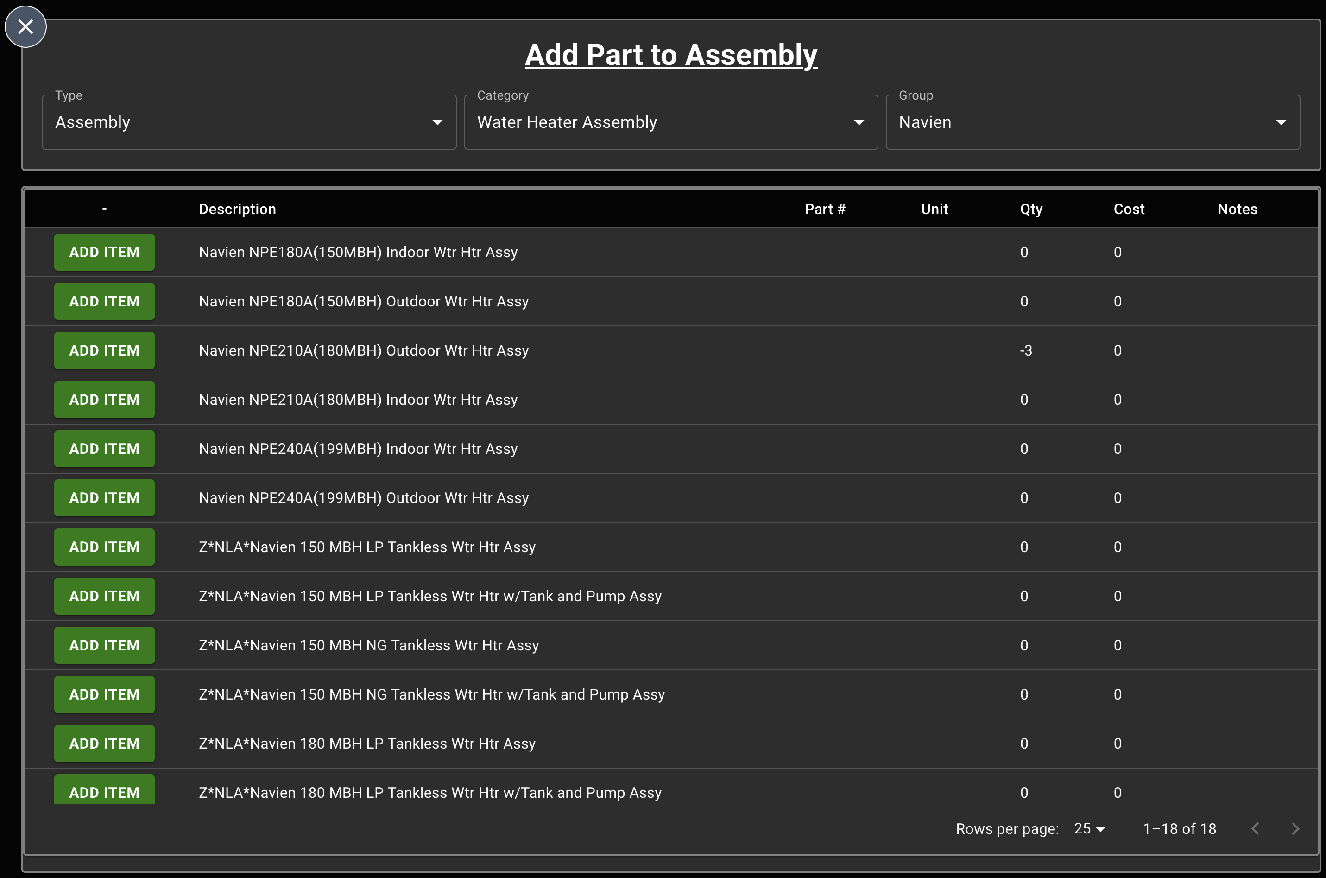Select the -3 quantity on the NPE210A Outdoor row
Image resolution: width=1326 pixels, height=878 pixels.
(1027, 350)
